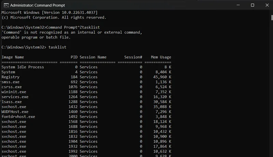Click the 'fontdrvhost.exe' process name
Screen dimensions: 273x157
[x=18, y=117]
